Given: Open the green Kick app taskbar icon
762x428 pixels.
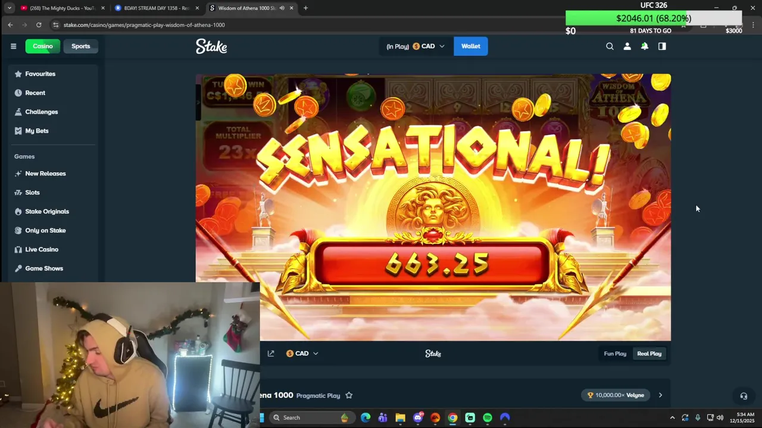Looking at the screenshot, I should coord(470,418).
